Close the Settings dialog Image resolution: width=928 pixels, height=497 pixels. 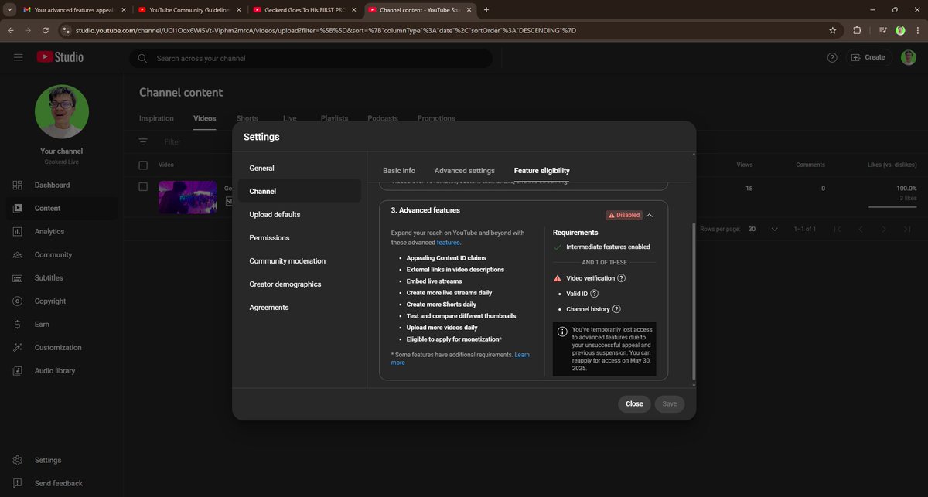pos(634,403)
